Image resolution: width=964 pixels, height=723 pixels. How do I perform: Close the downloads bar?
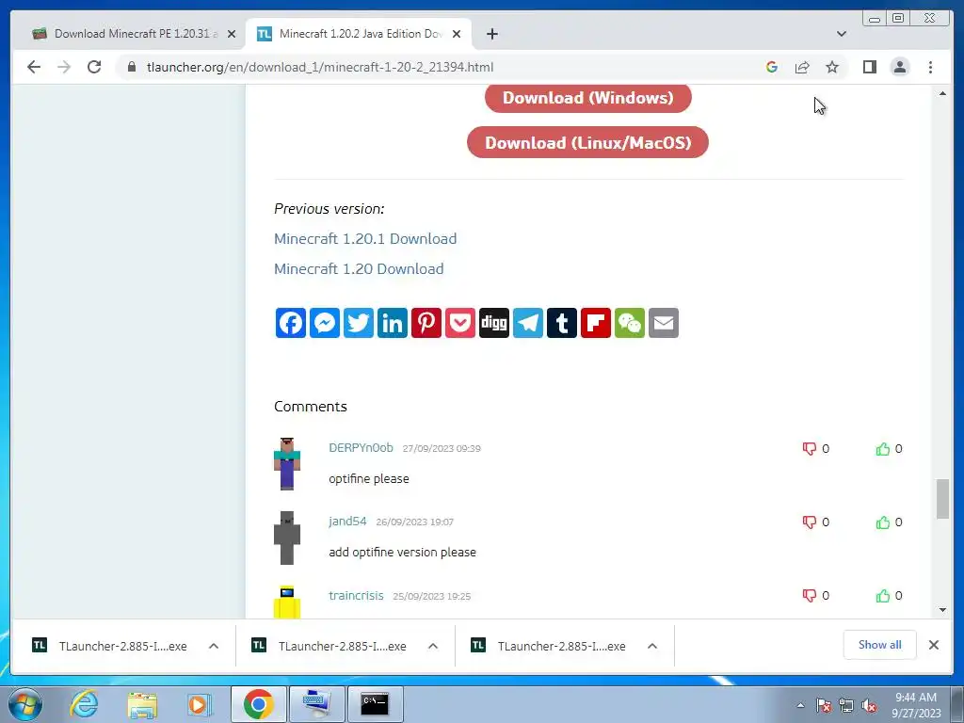tap(933, 645)
